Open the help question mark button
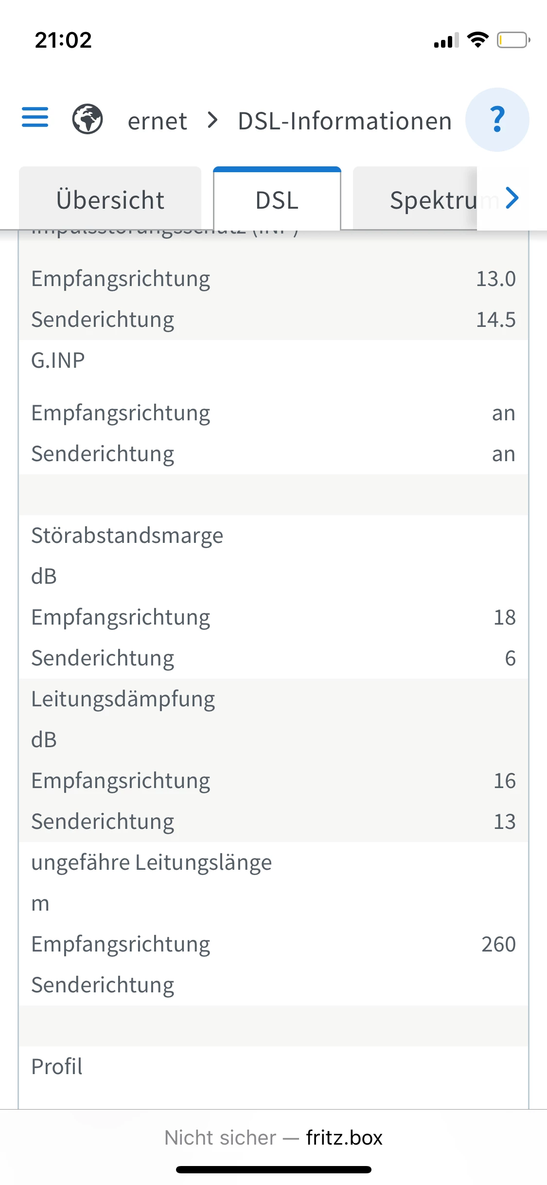 pyautogui.click(x=497, y=120)
